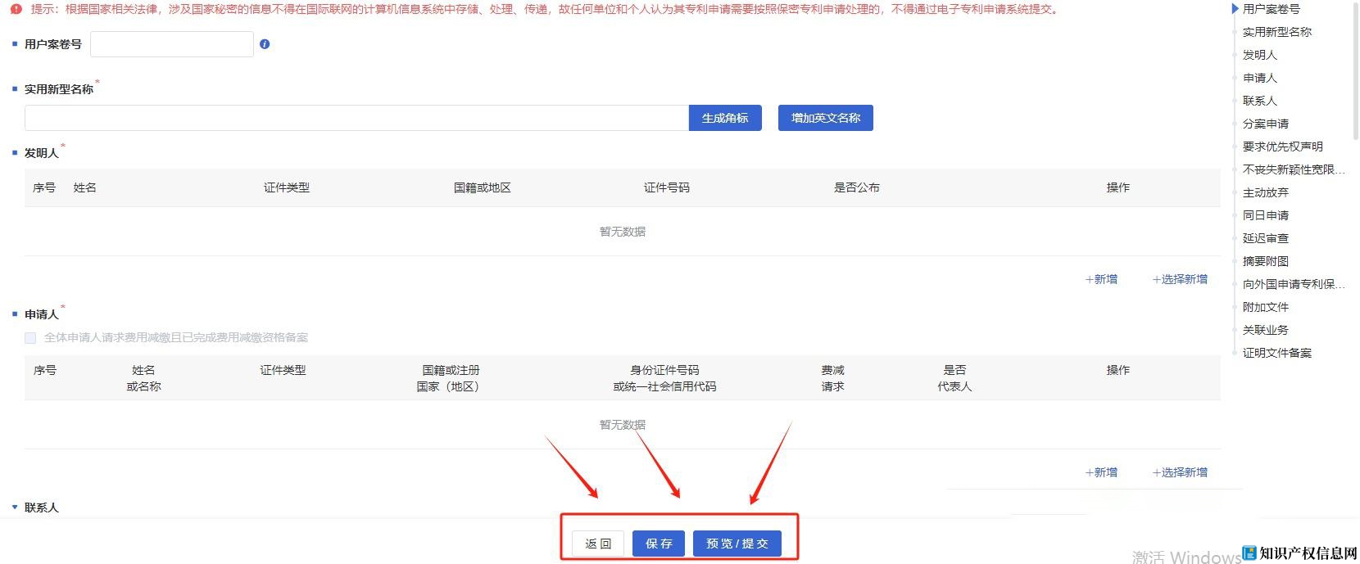Click 增加英文名称 button

point(825,118)
